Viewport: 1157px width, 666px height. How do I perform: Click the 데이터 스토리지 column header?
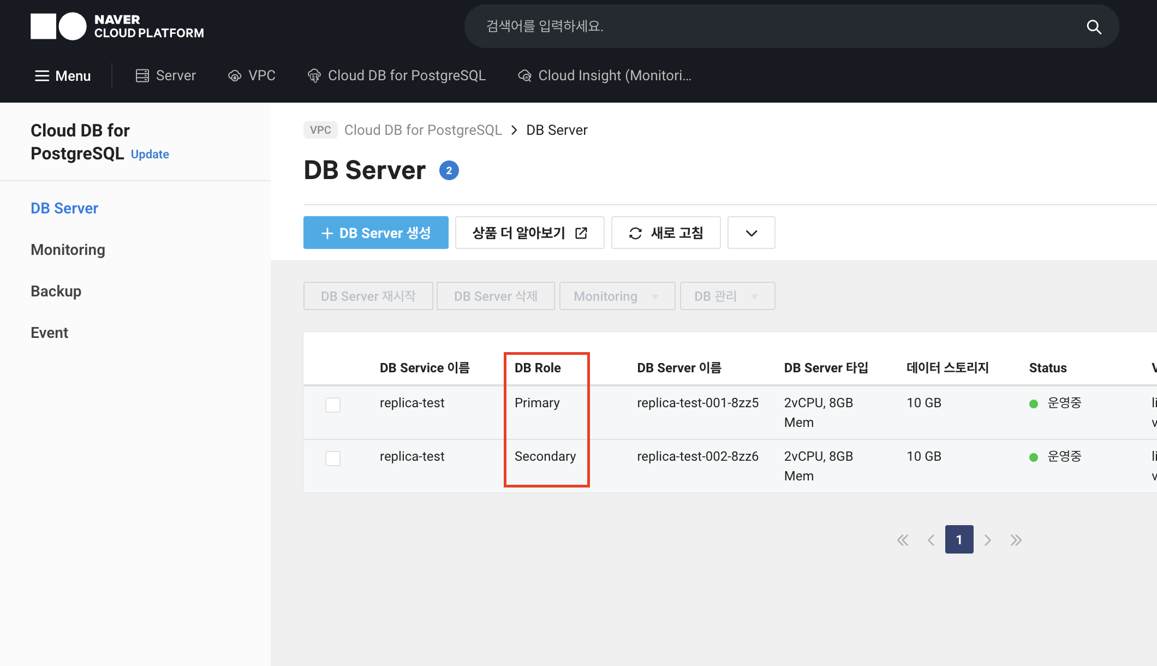pyautogui.click(x=948, y=368)
